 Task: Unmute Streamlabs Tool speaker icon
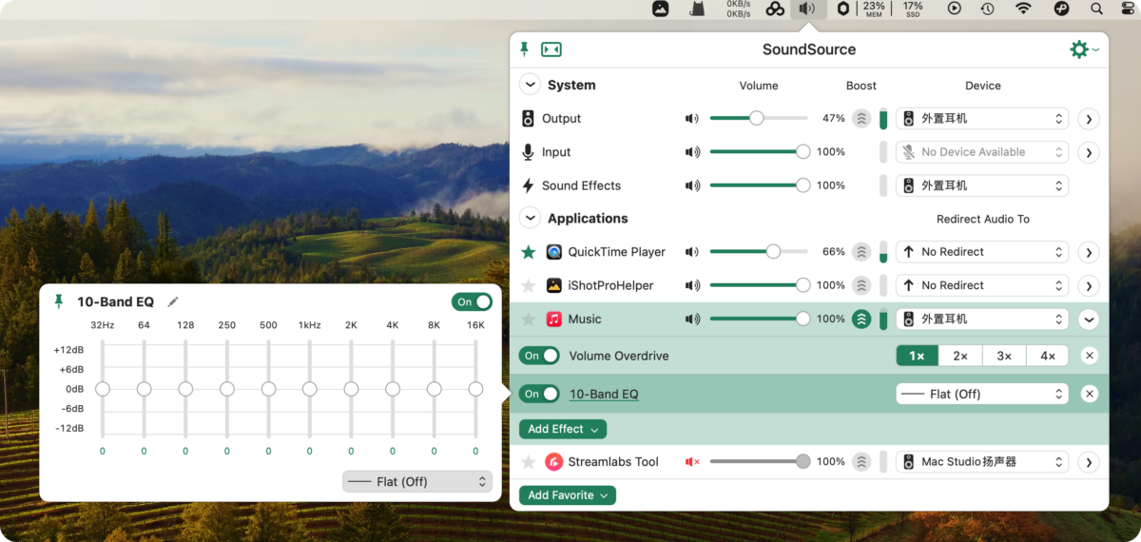(692, 462)
